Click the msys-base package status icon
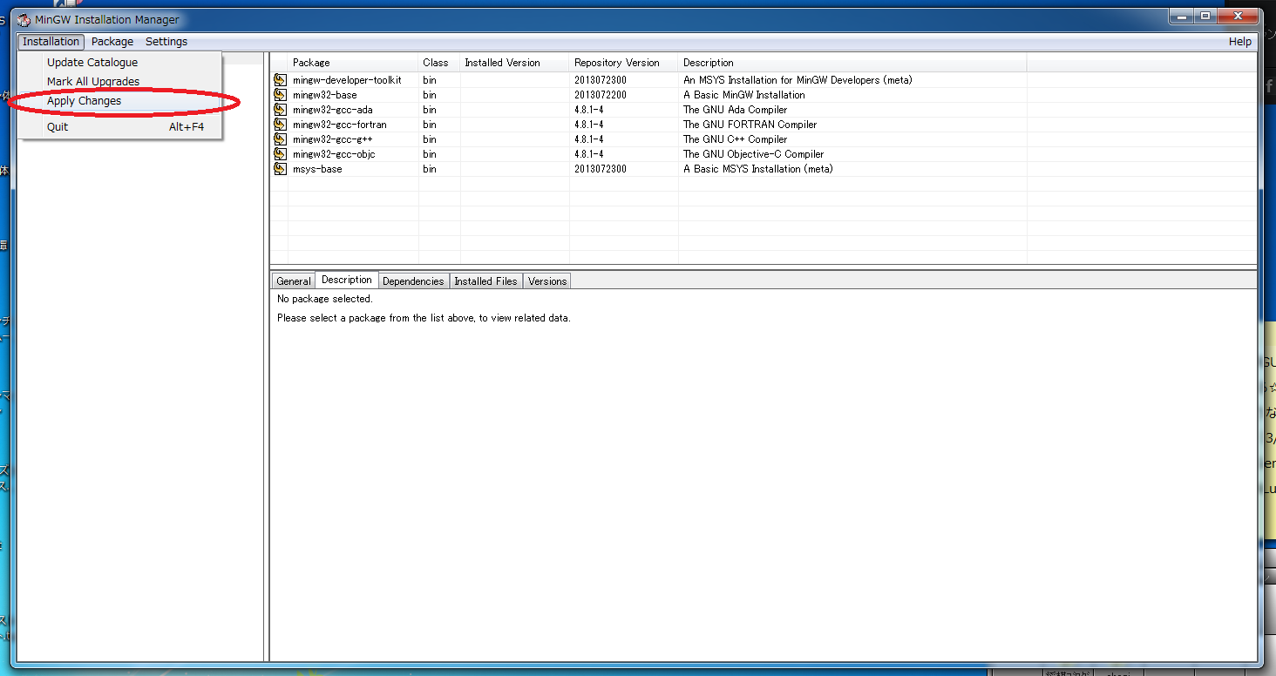1276x676 pixels. (280, 169)
